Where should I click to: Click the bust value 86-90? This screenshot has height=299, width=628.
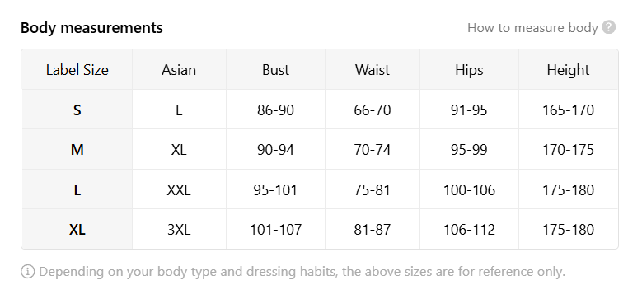[275, 110]
